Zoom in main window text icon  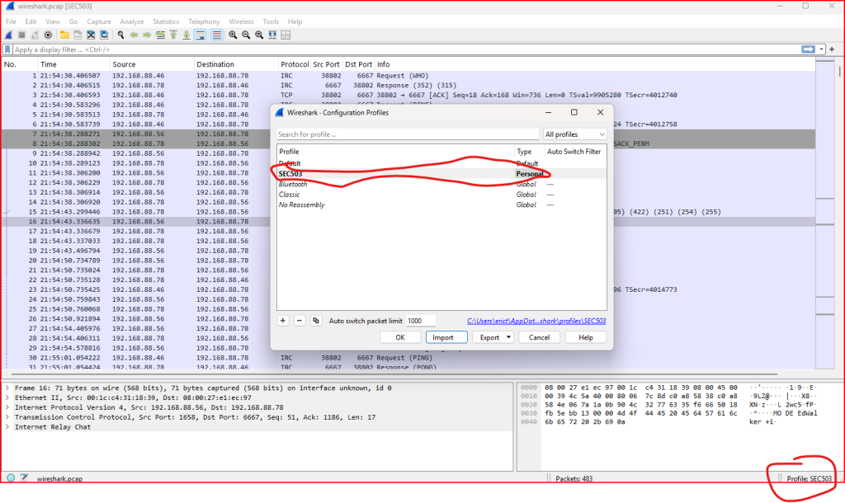tap(233, 35)
